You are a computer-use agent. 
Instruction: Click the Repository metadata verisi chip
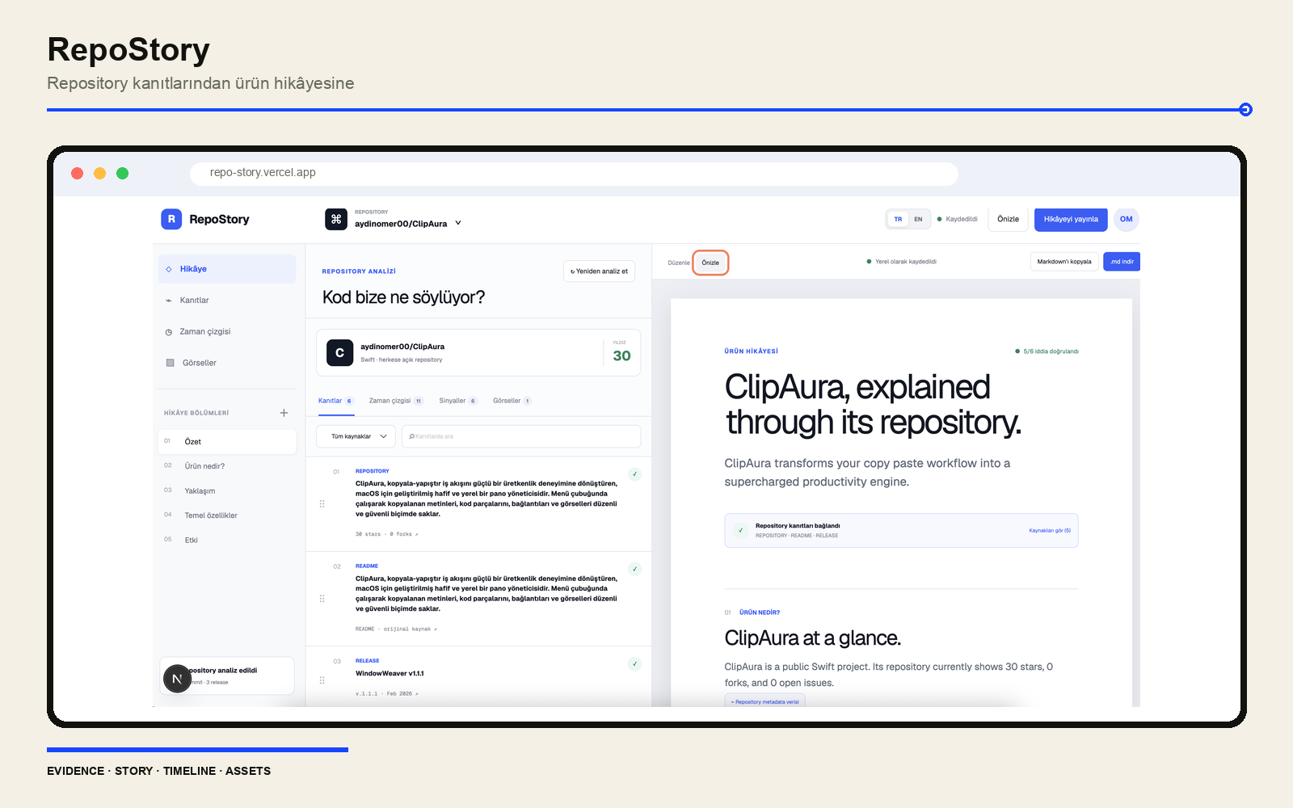[764, 701]
